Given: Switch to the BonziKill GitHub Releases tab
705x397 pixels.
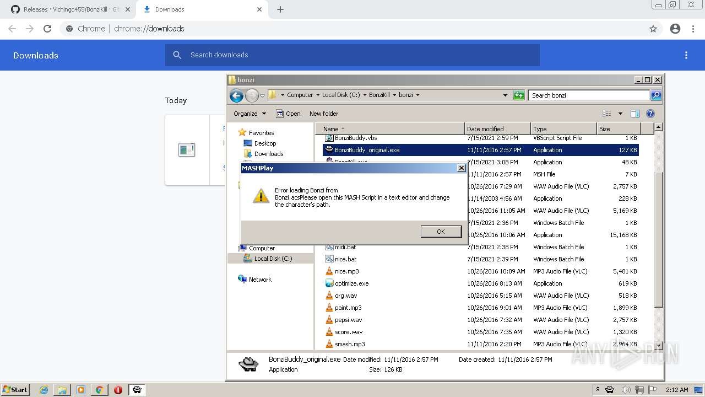Looking at the screenshot, I should 66,9.
